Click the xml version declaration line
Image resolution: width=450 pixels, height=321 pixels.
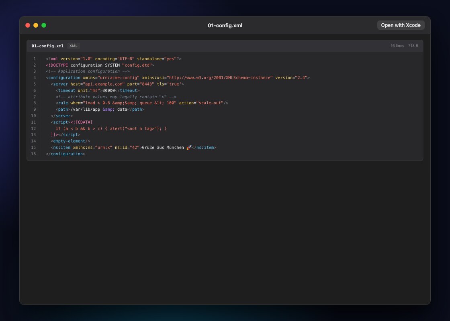114,59
